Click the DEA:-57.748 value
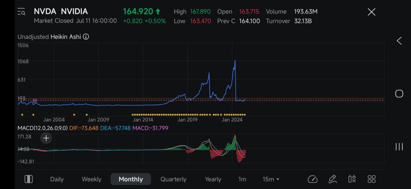This screenshot has height=189, width=411. tap(115, 128)
